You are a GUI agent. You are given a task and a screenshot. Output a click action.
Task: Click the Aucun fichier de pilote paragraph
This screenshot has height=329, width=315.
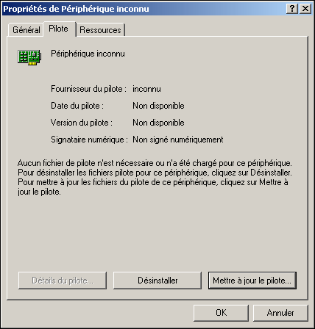point(155,178)
